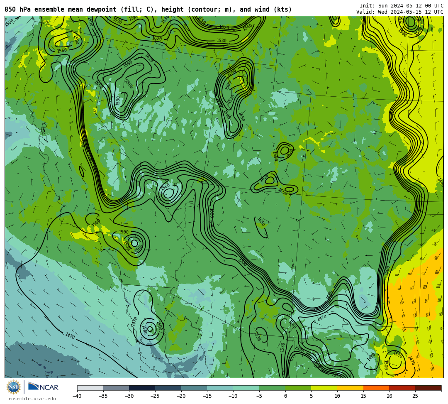
Task: Click the NCAR logo
Action: tap(43, 387)
